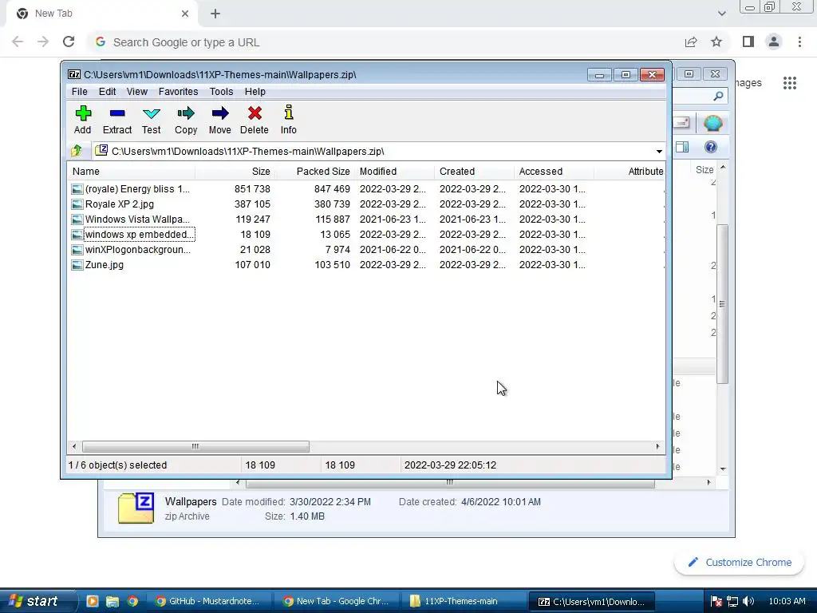817x613 pixels.
Task: Select windows xp embedded... file row
Action: click(x=365, y=235)
